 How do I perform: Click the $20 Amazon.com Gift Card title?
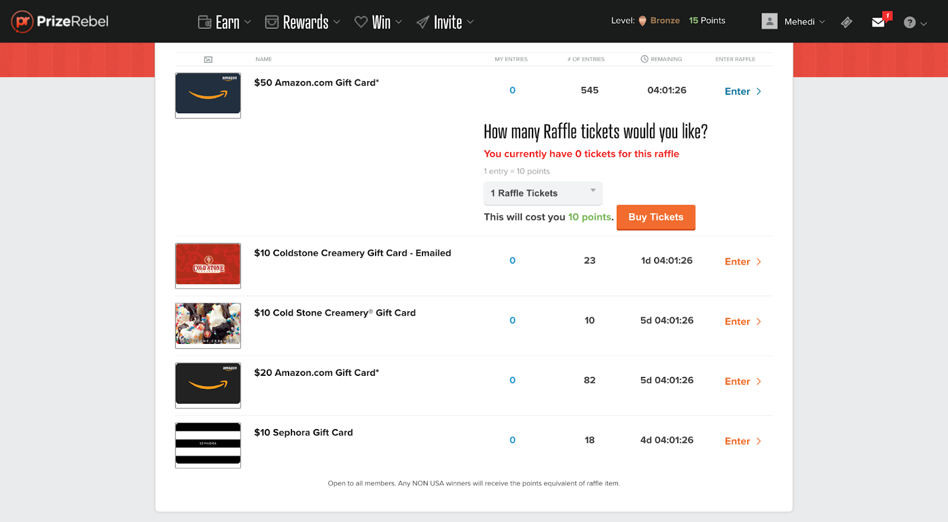click(316, 373)
